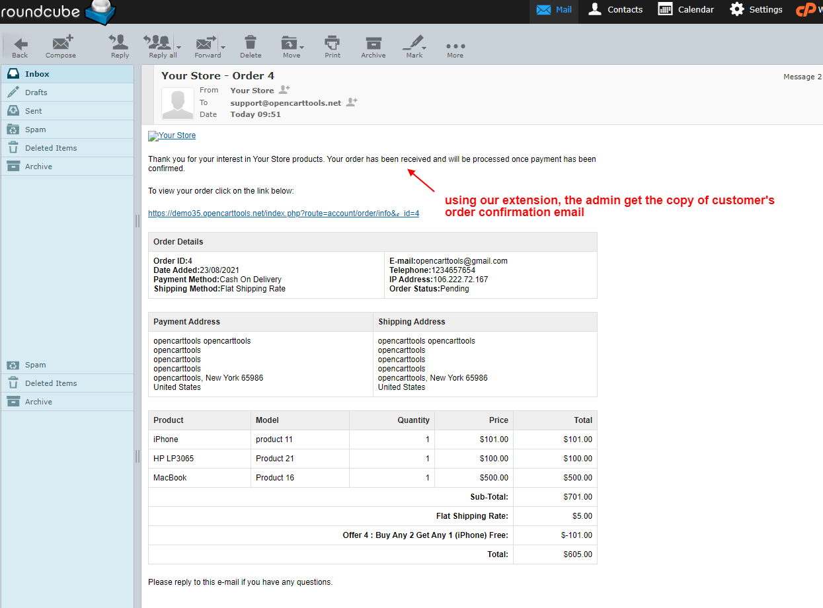The width and height of the screenshot is (823, 608).
Task: Select the Reply icon in the toolbar
Action: pyautogui.click(x=119, y=46)
